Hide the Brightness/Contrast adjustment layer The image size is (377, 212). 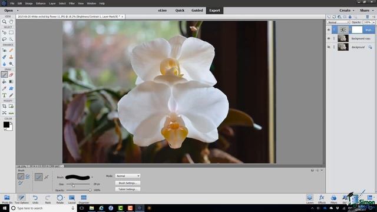tap(329, 30)
